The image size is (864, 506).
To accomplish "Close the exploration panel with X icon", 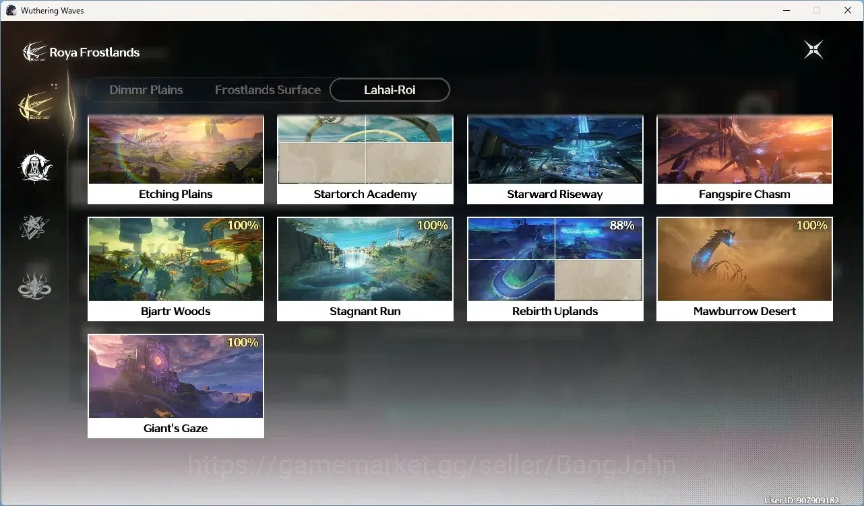I will 813,50.
